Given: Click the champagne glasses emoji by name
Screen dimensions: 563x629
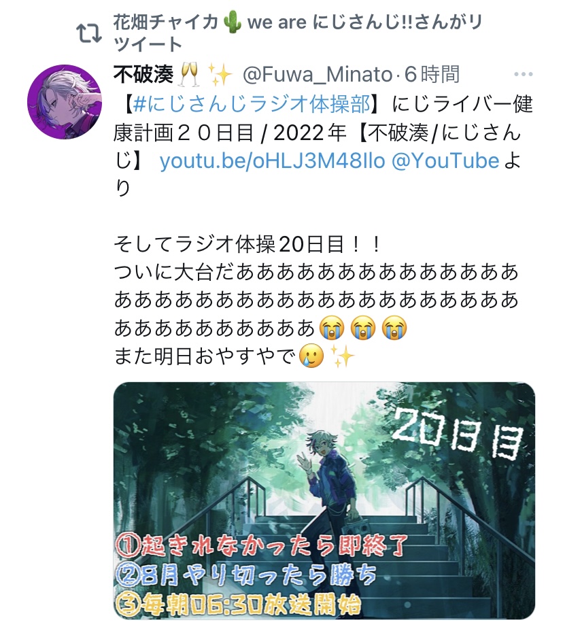Looking at the screenshot, I should click(x=189, y=75).
